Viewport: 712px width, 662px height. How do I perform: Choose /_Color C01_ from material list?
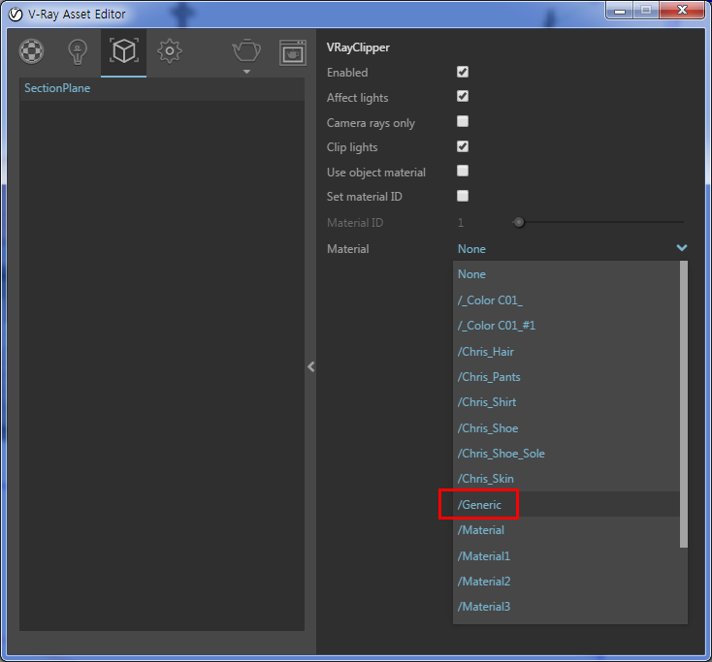pyautogui.click(x=566, y=300)
